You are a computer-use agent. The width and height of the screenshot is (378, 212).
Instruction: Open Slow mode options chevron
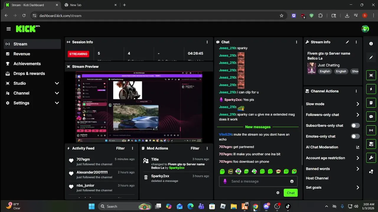pos(358,104)
